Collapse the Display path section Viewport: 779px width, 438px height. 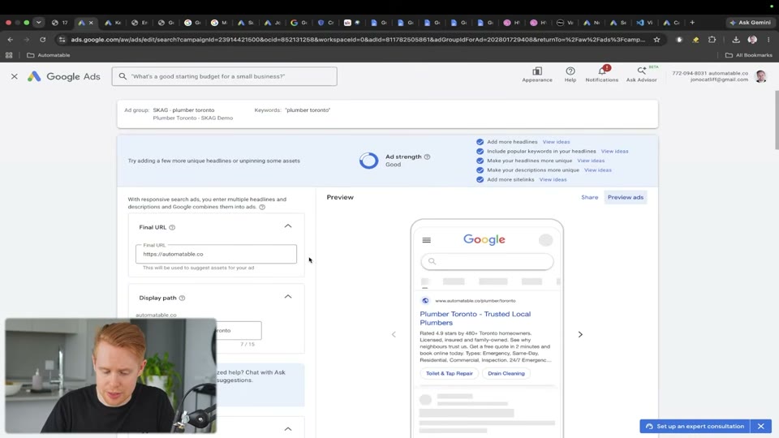point(287,297)
